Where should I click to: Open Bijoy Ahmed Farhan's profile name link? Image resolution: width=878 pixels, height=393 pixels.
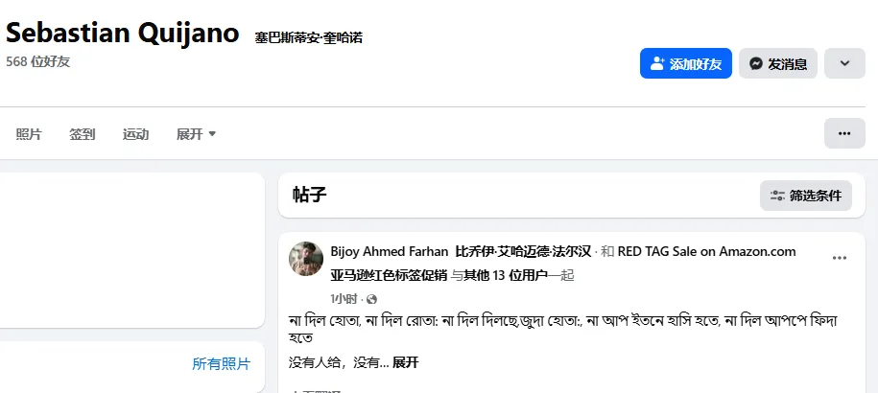click(x=389, y=252)
